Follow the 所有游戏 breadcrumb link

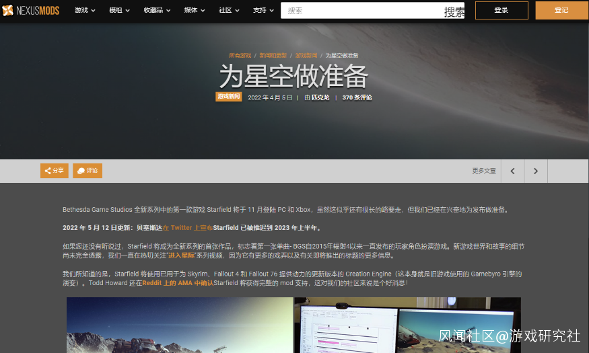240,56
